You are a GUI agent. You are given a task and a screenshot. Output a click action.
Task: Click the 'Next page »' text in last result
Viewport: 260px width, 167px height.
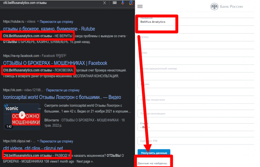(85, 161)
